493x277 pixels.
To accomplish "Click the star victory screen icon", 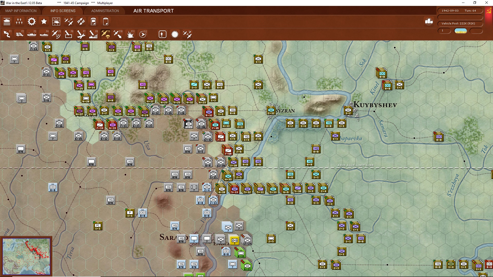I will tap(44, 22).
